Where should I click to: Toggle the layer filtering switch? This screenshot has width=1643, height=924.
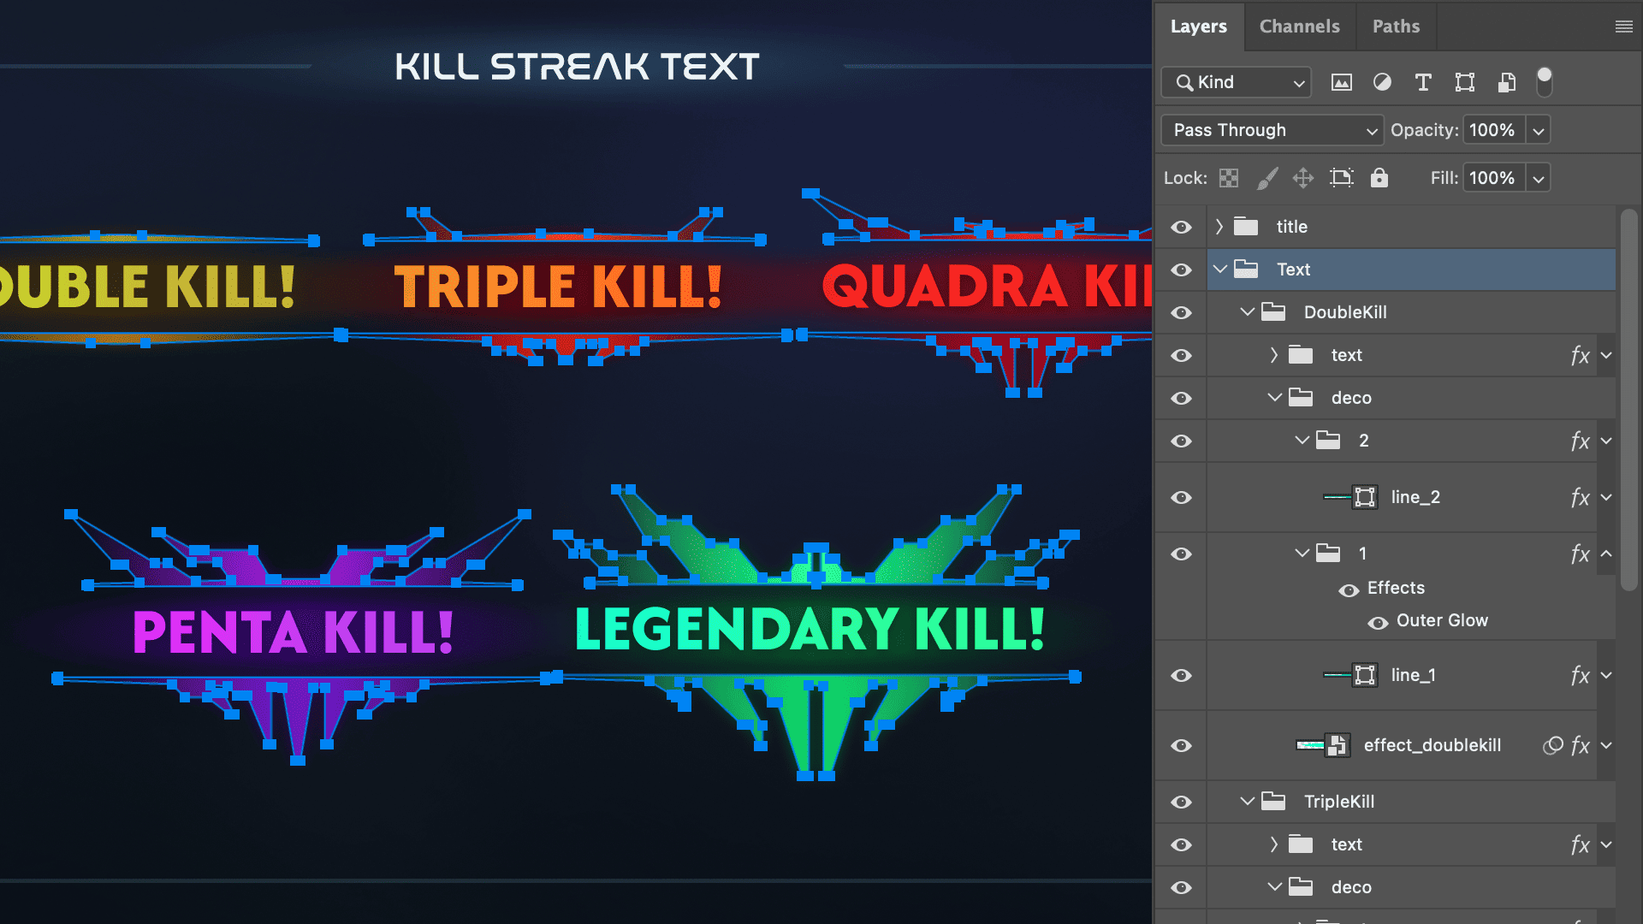pos(1544,81)
